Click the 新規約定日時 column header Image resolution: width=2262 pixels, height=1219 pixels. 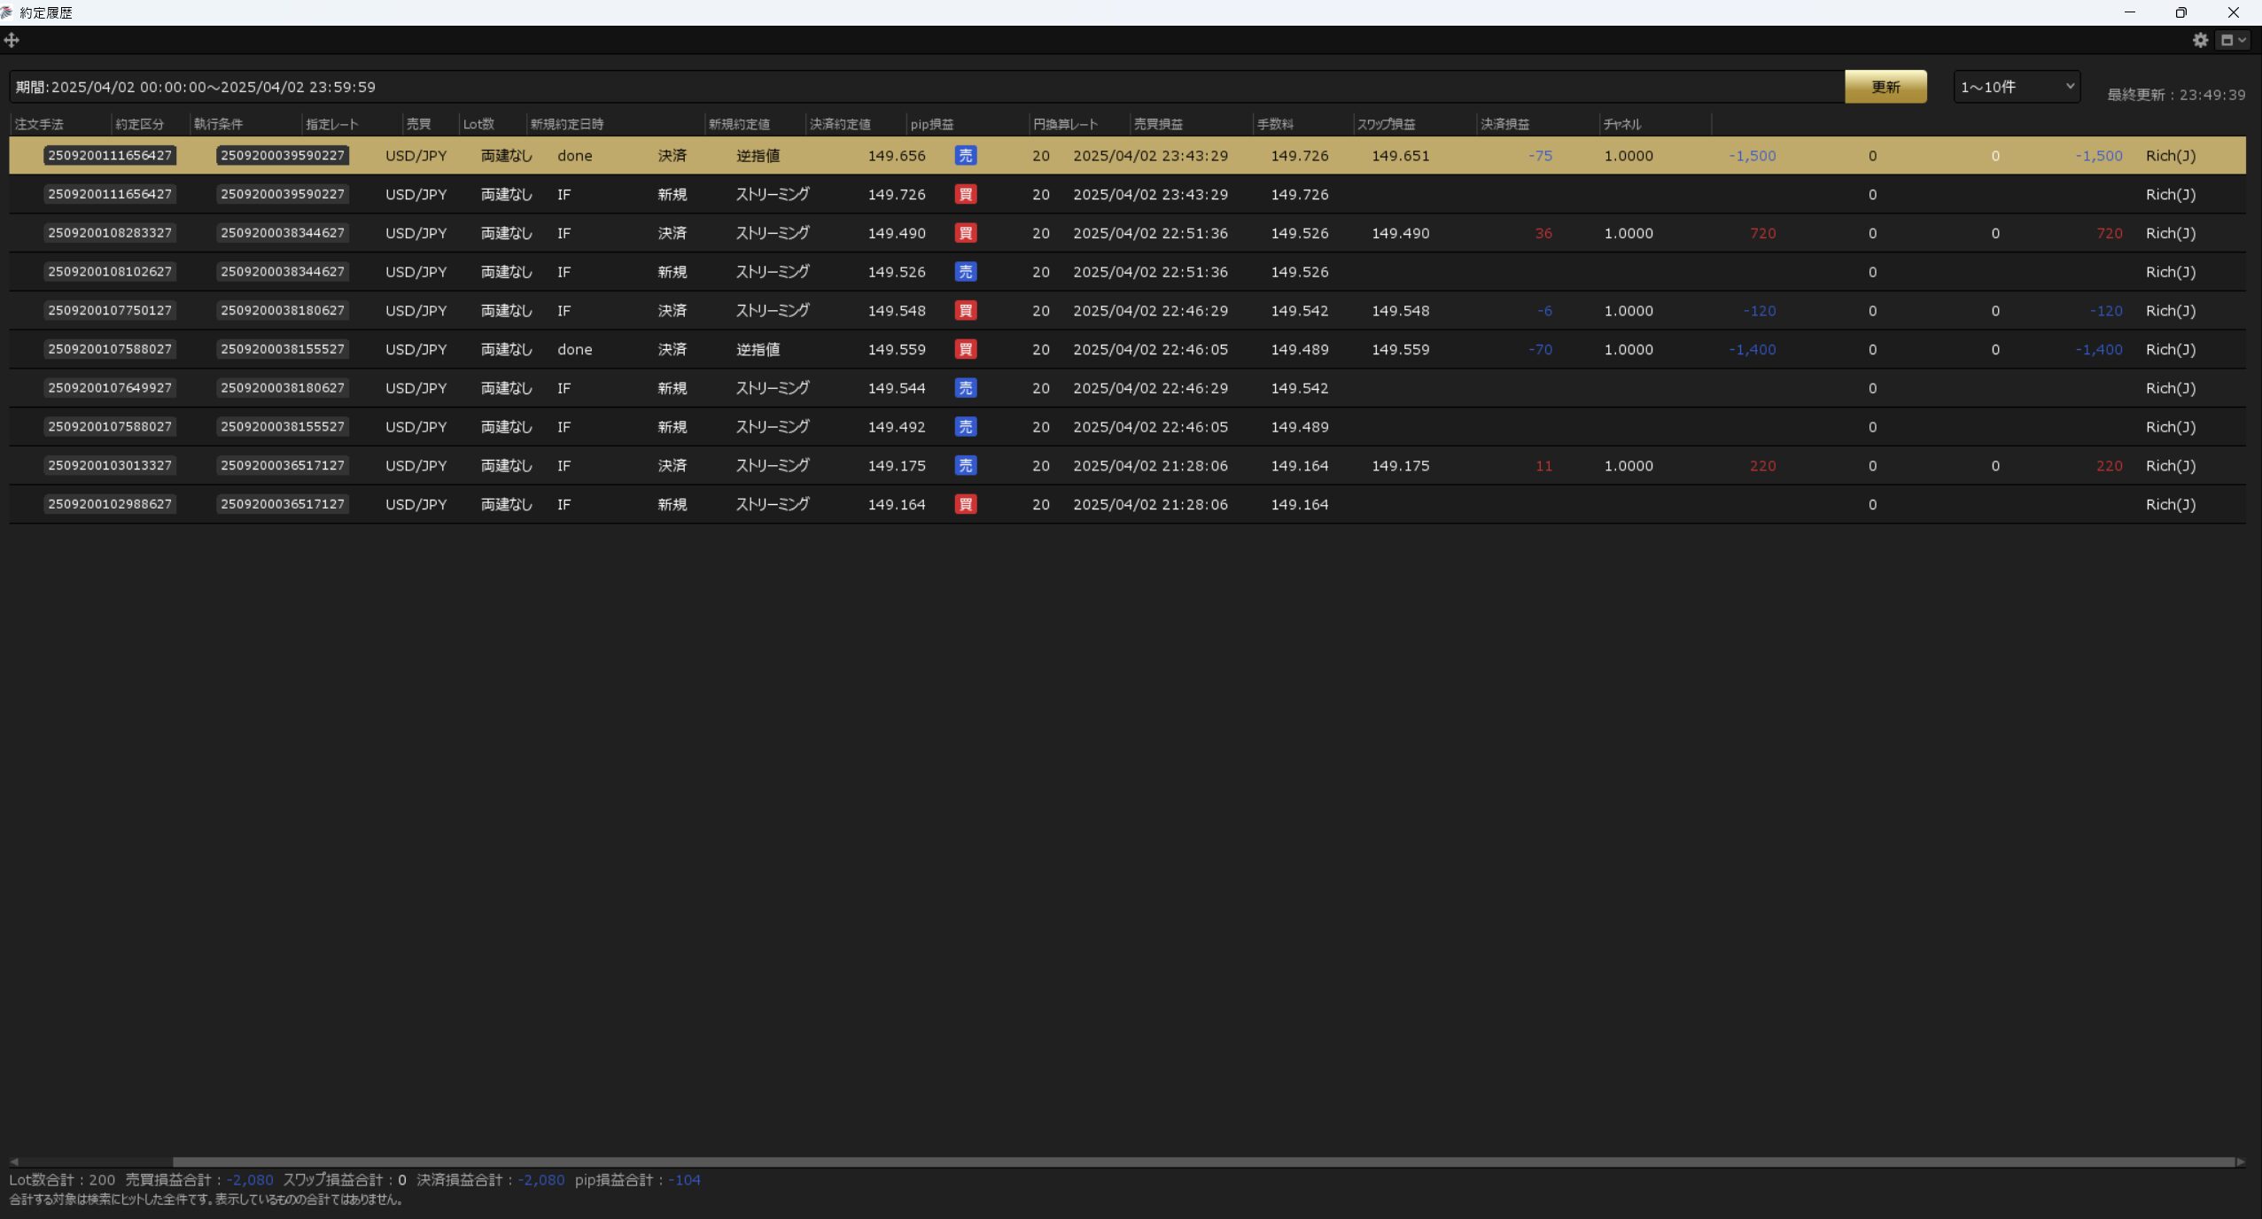(566, 125)
